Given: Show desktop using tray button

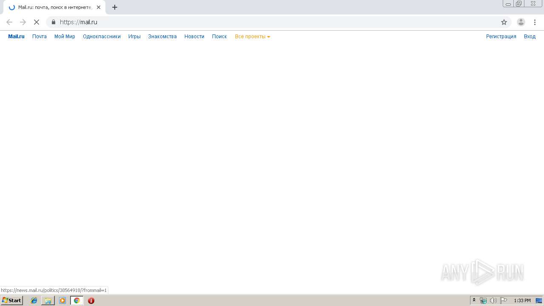Looking at the screenshot, I should [x=539, y=300].
